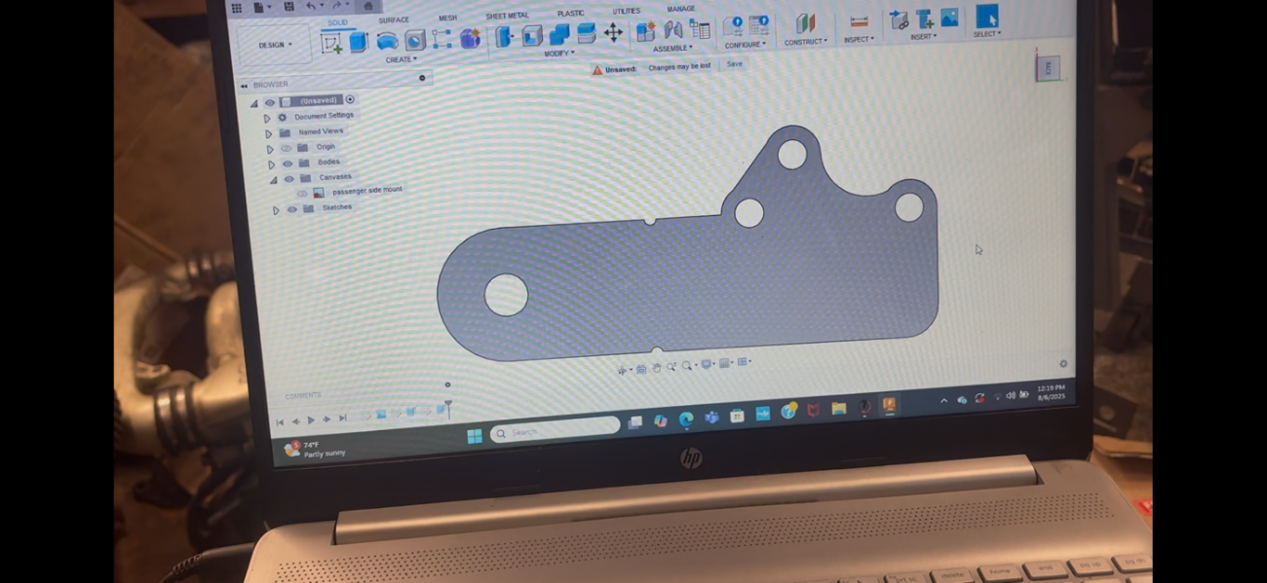Switch to the Sheet Metal tab
This screenshot has width=1267, height=583.
pyautogui.click(x=507, y=17)
